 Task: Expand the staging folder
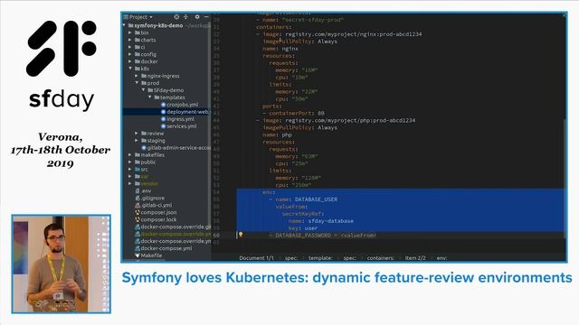pyautogui.click(x=137, y=141)
